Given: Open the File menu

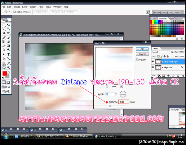Looking at the screenshot, I should [3, 7].
